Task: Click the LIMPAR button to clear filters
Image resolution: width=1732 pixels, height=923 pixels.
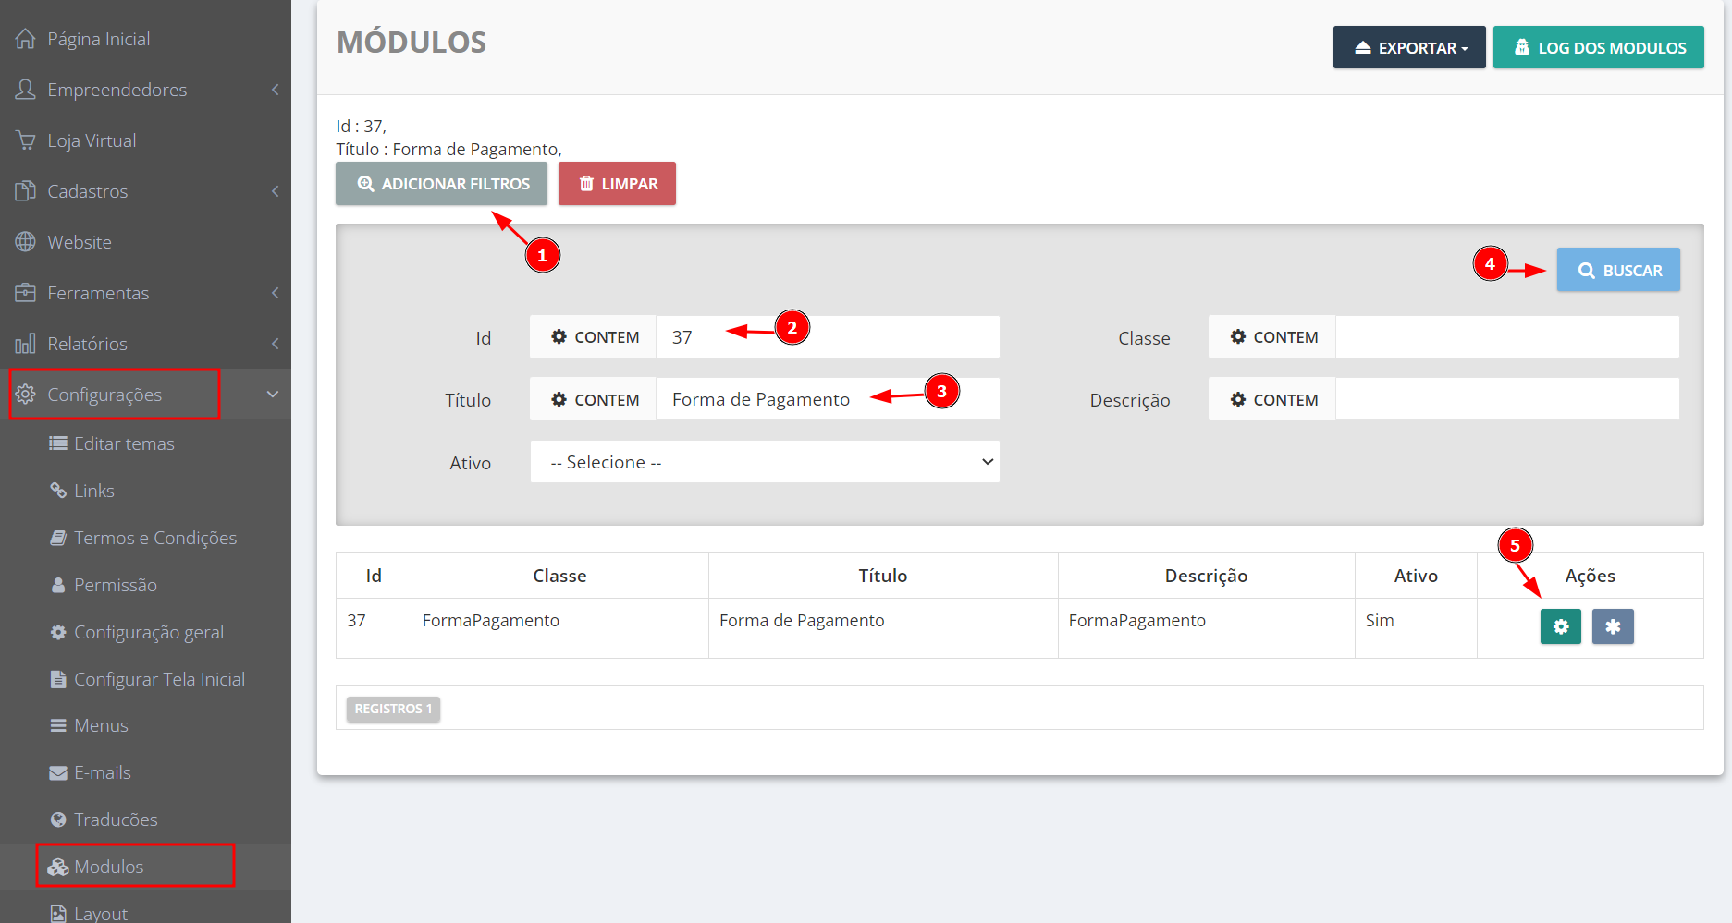Action: pyautogui.click(x=617, y=184)
